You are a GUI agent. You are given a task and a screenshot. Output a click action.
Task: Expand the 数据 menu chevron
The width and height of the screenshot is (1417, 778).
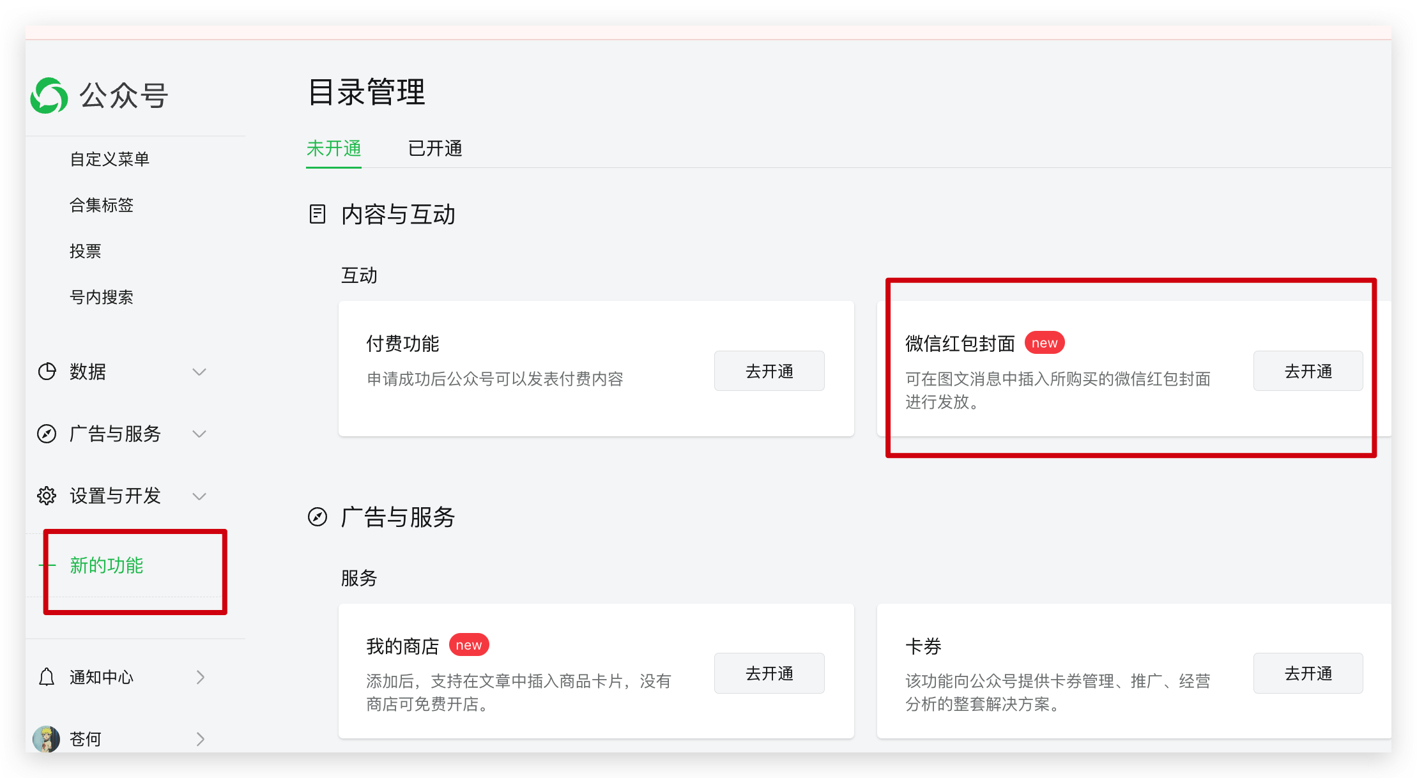[x=199, y=372]
